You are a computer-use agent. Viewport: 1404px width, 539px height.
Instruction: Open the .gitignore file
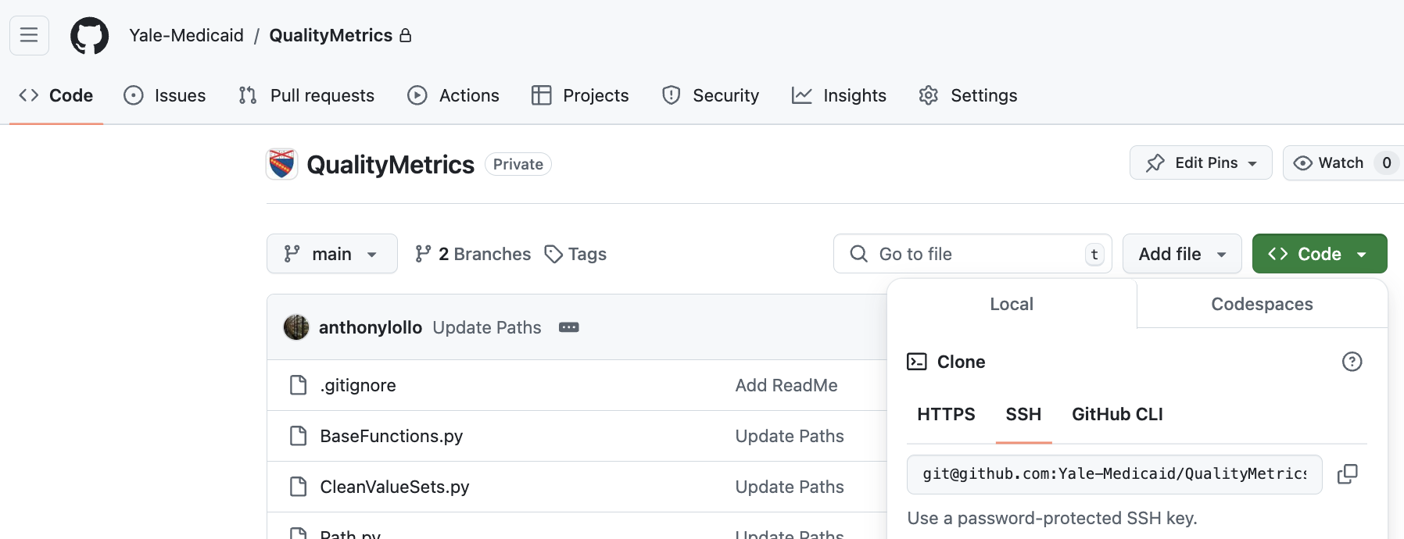point(358,385)
